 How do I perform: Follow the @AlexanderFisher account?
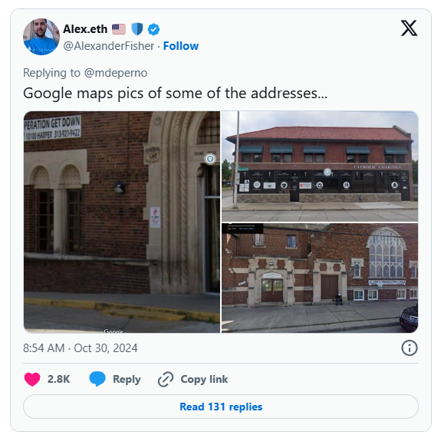pos(181,46)
